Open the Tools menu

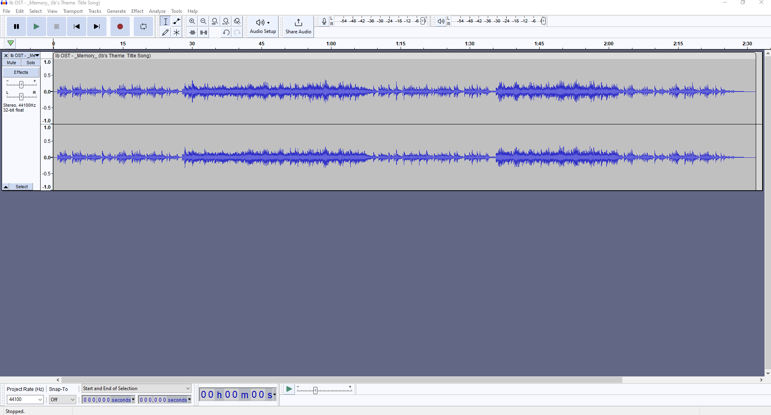[176, 11]
